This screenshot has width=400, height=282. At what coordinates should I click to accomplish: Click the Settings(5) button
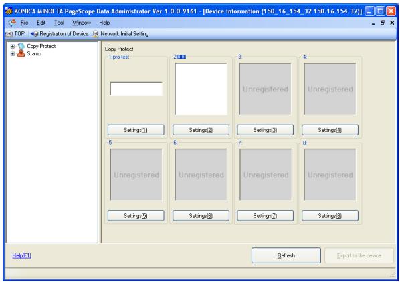(136, 215)
